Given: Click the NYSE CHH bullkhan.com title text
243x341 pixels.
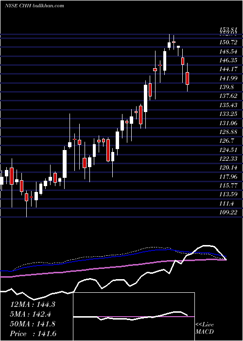Looking at the screenshot, I should pyautogui.click(x=35, y=6).
